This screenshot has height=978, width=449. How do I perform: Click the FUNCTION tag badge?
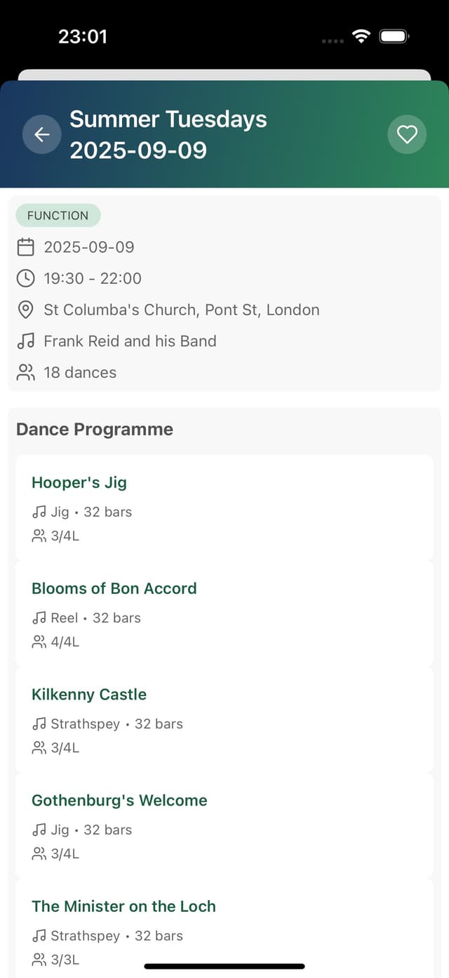click(x=58, y=216)
